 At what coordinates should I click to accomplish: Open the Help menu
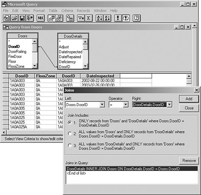pyautogui.click(x=114, y=11)
